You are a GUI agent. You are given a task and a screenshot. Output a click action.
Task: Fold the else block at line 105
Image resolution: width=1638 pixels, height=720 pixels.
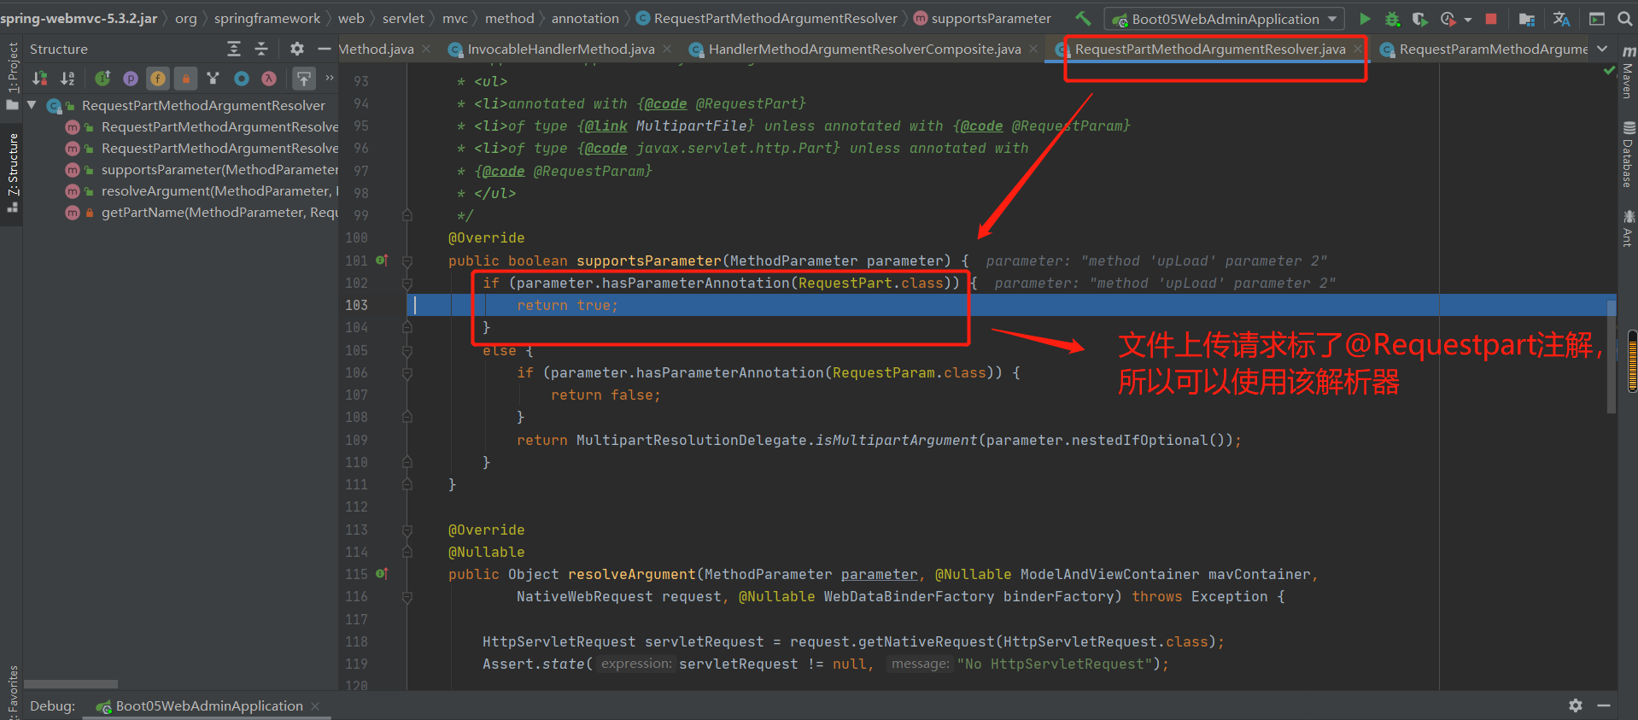click(x=407, y=350)
